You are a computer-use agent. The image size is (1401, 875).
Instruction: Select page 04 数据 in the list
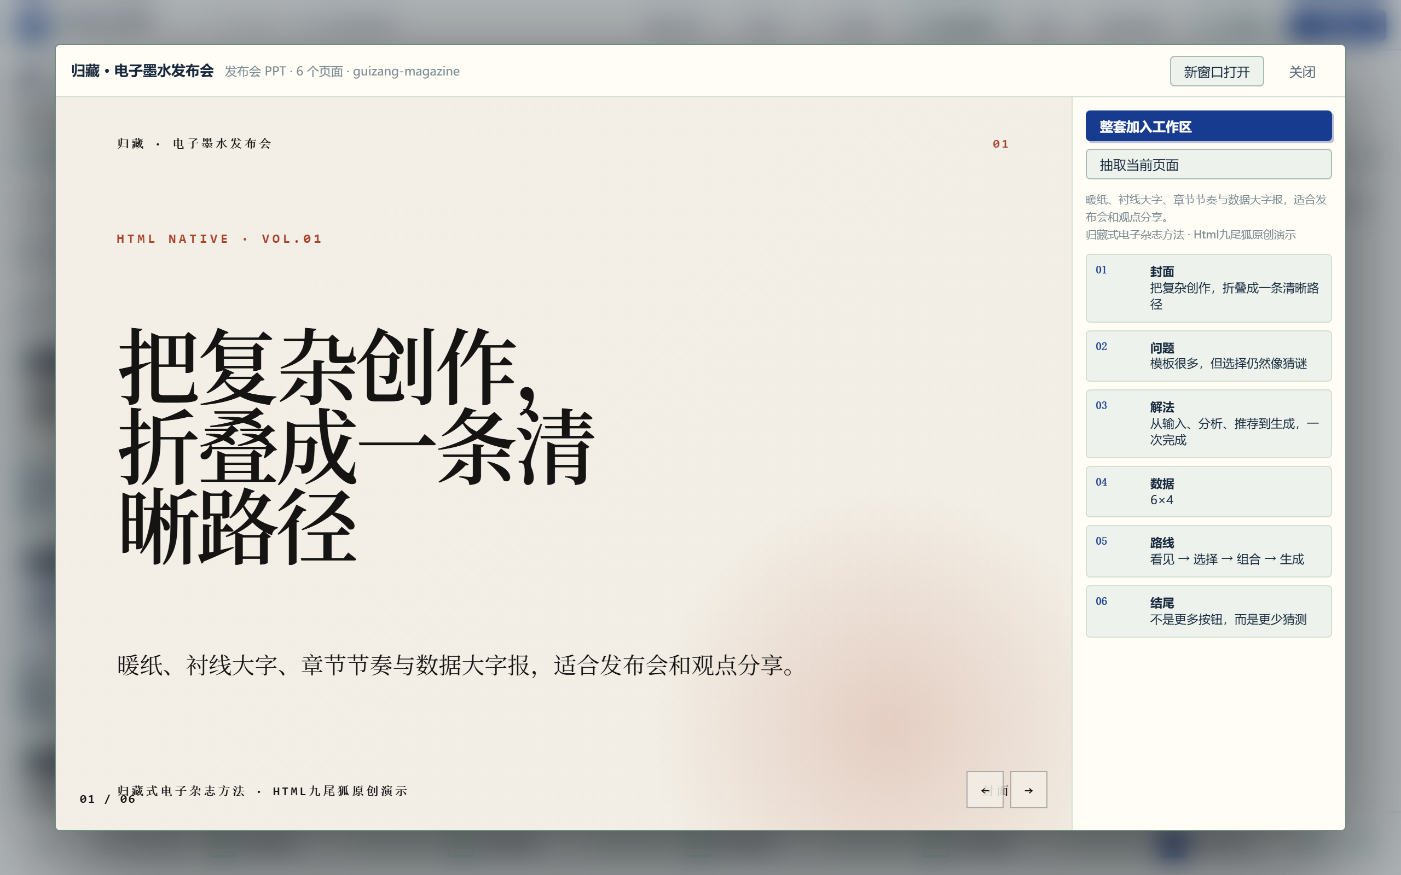point(1209,491)
